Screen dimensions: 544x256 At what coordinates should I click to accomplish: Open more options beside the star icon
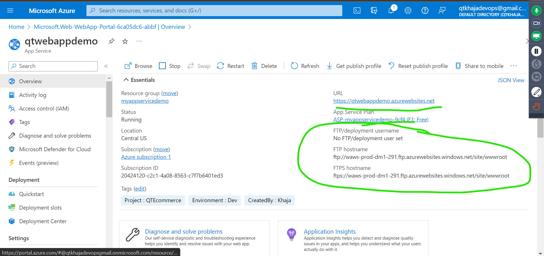coord(139,41)
